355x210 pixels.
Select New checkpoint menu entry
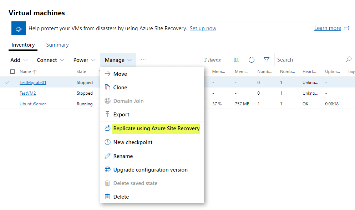pos(152,142)
